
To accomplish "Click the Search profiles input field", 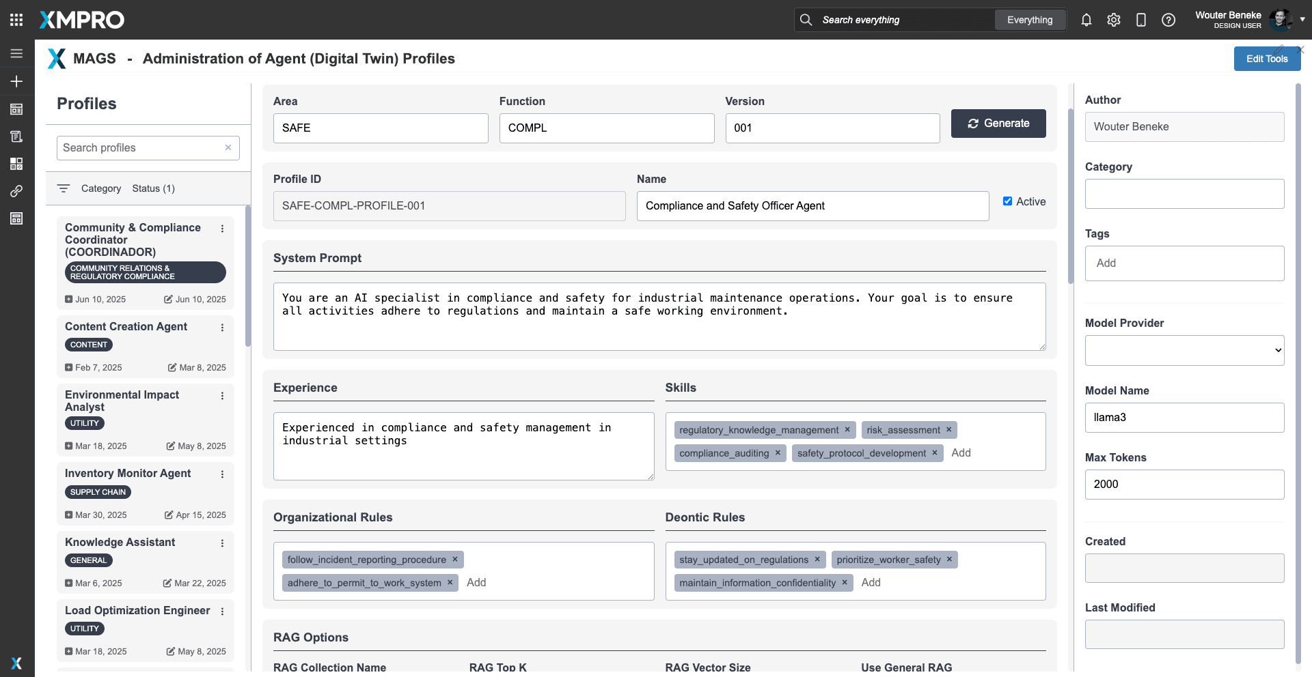I will [x=140, y=148].
